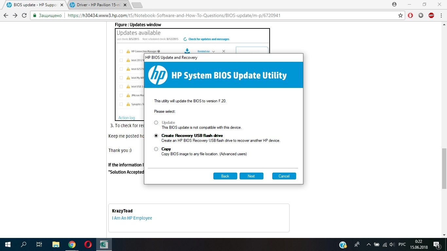Switch to the Driver HP Pavilion tab
Screen dimensions: 447x251
(x=98, y=5)
